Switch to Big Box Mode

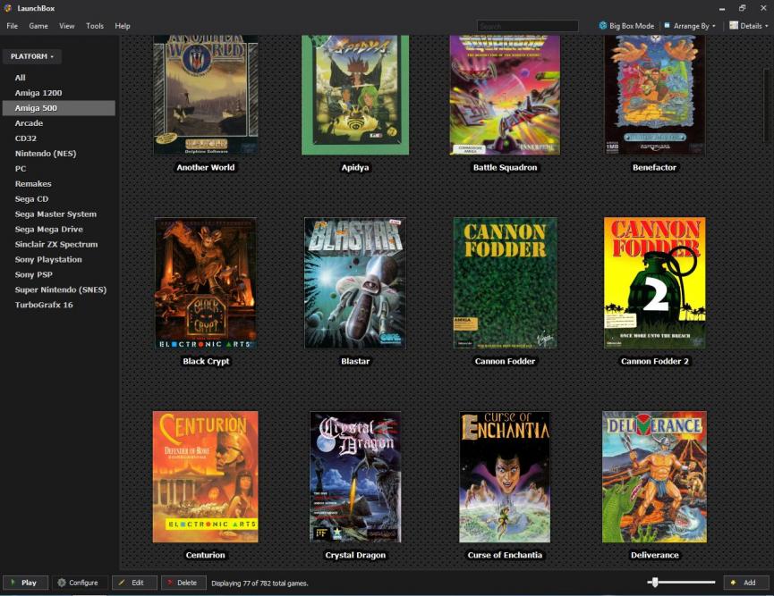pyautogui.click(x=625, y=26)
